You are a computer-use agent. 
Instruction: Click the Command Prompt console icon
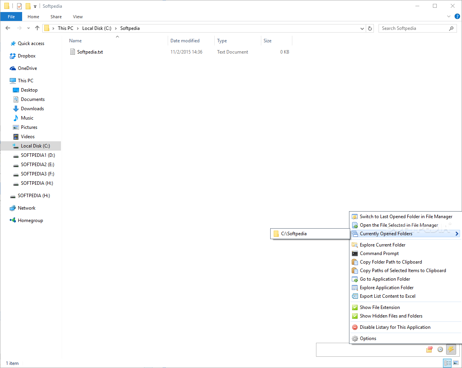(x=355, y=254)
